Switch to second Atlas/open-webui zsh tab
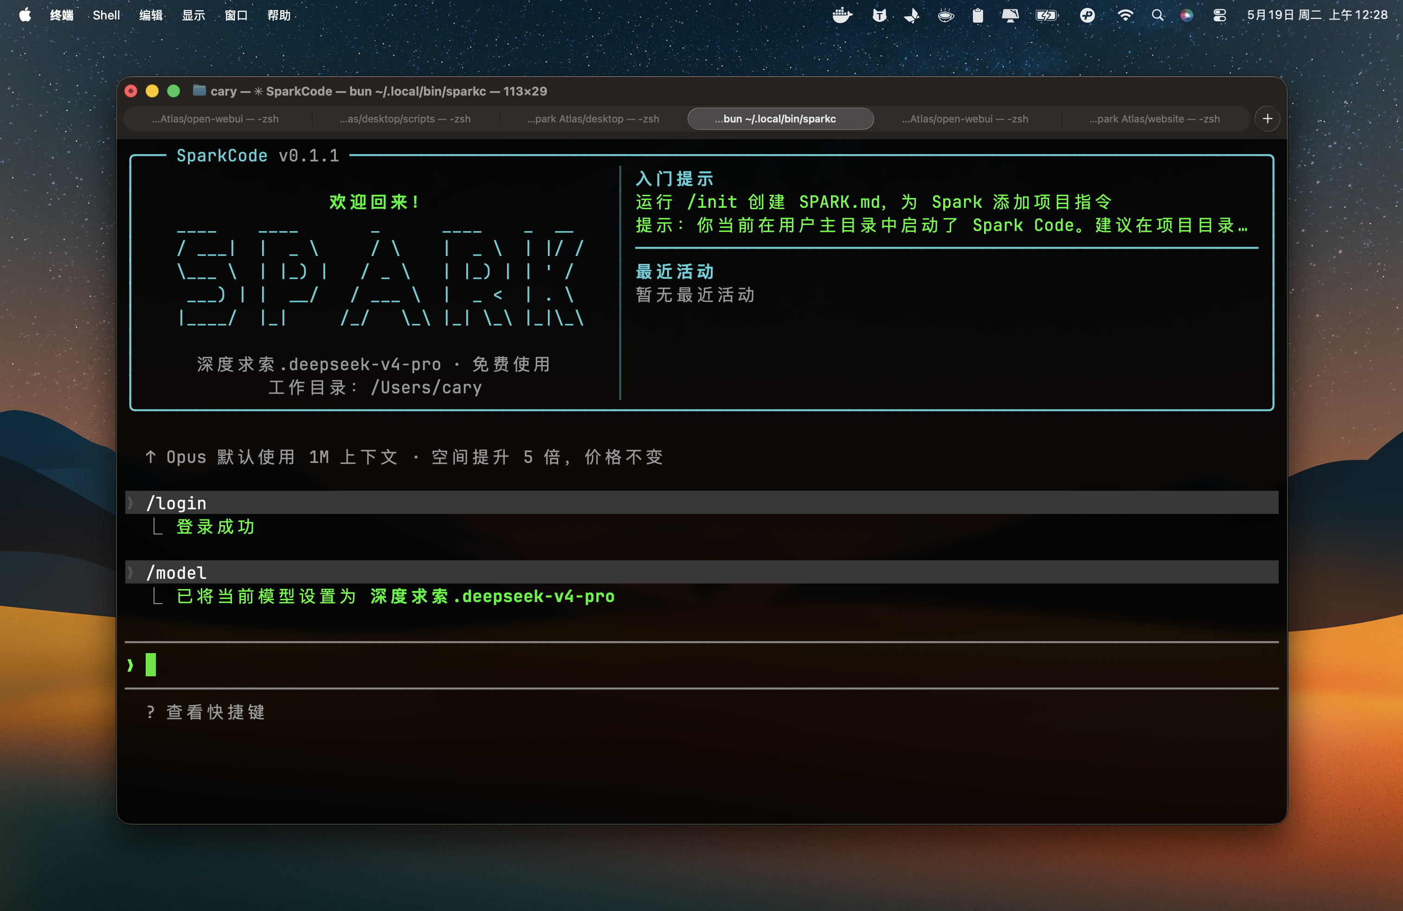 965,118
